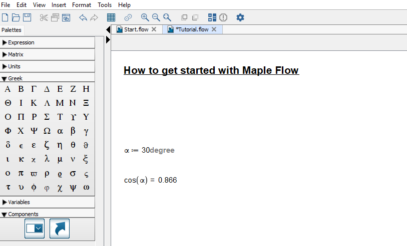Insert Greek lowercase omega symbol

(x=86, y=187)
